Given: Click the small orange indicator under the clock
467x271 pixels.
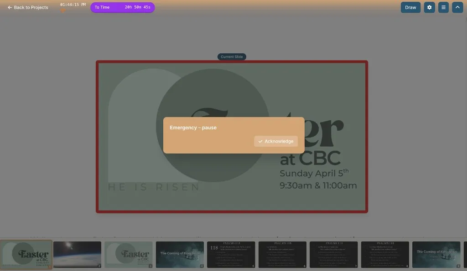Looking at the screenshot, I should click(x=63, y=11).
